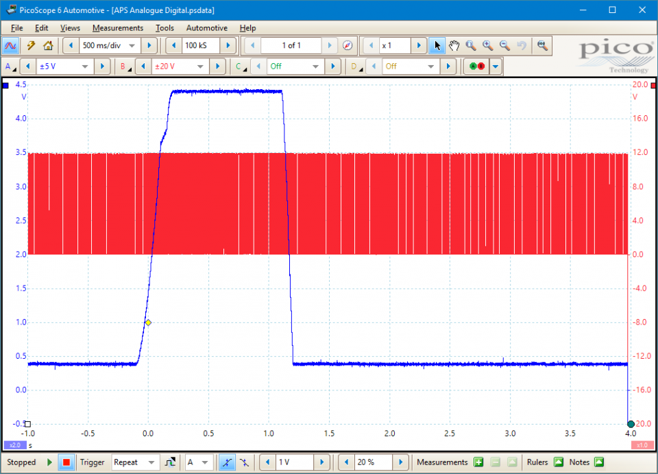Add a measurement with green plus
Screen dimensions: 658x474
478,462
